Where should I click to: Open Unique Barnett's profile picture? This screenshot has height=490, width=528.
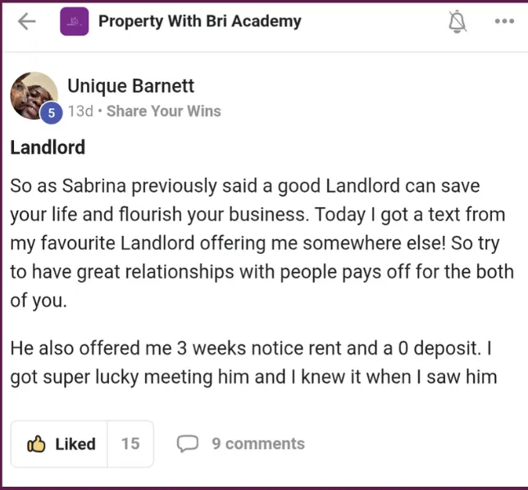click(x=34, y=96)
